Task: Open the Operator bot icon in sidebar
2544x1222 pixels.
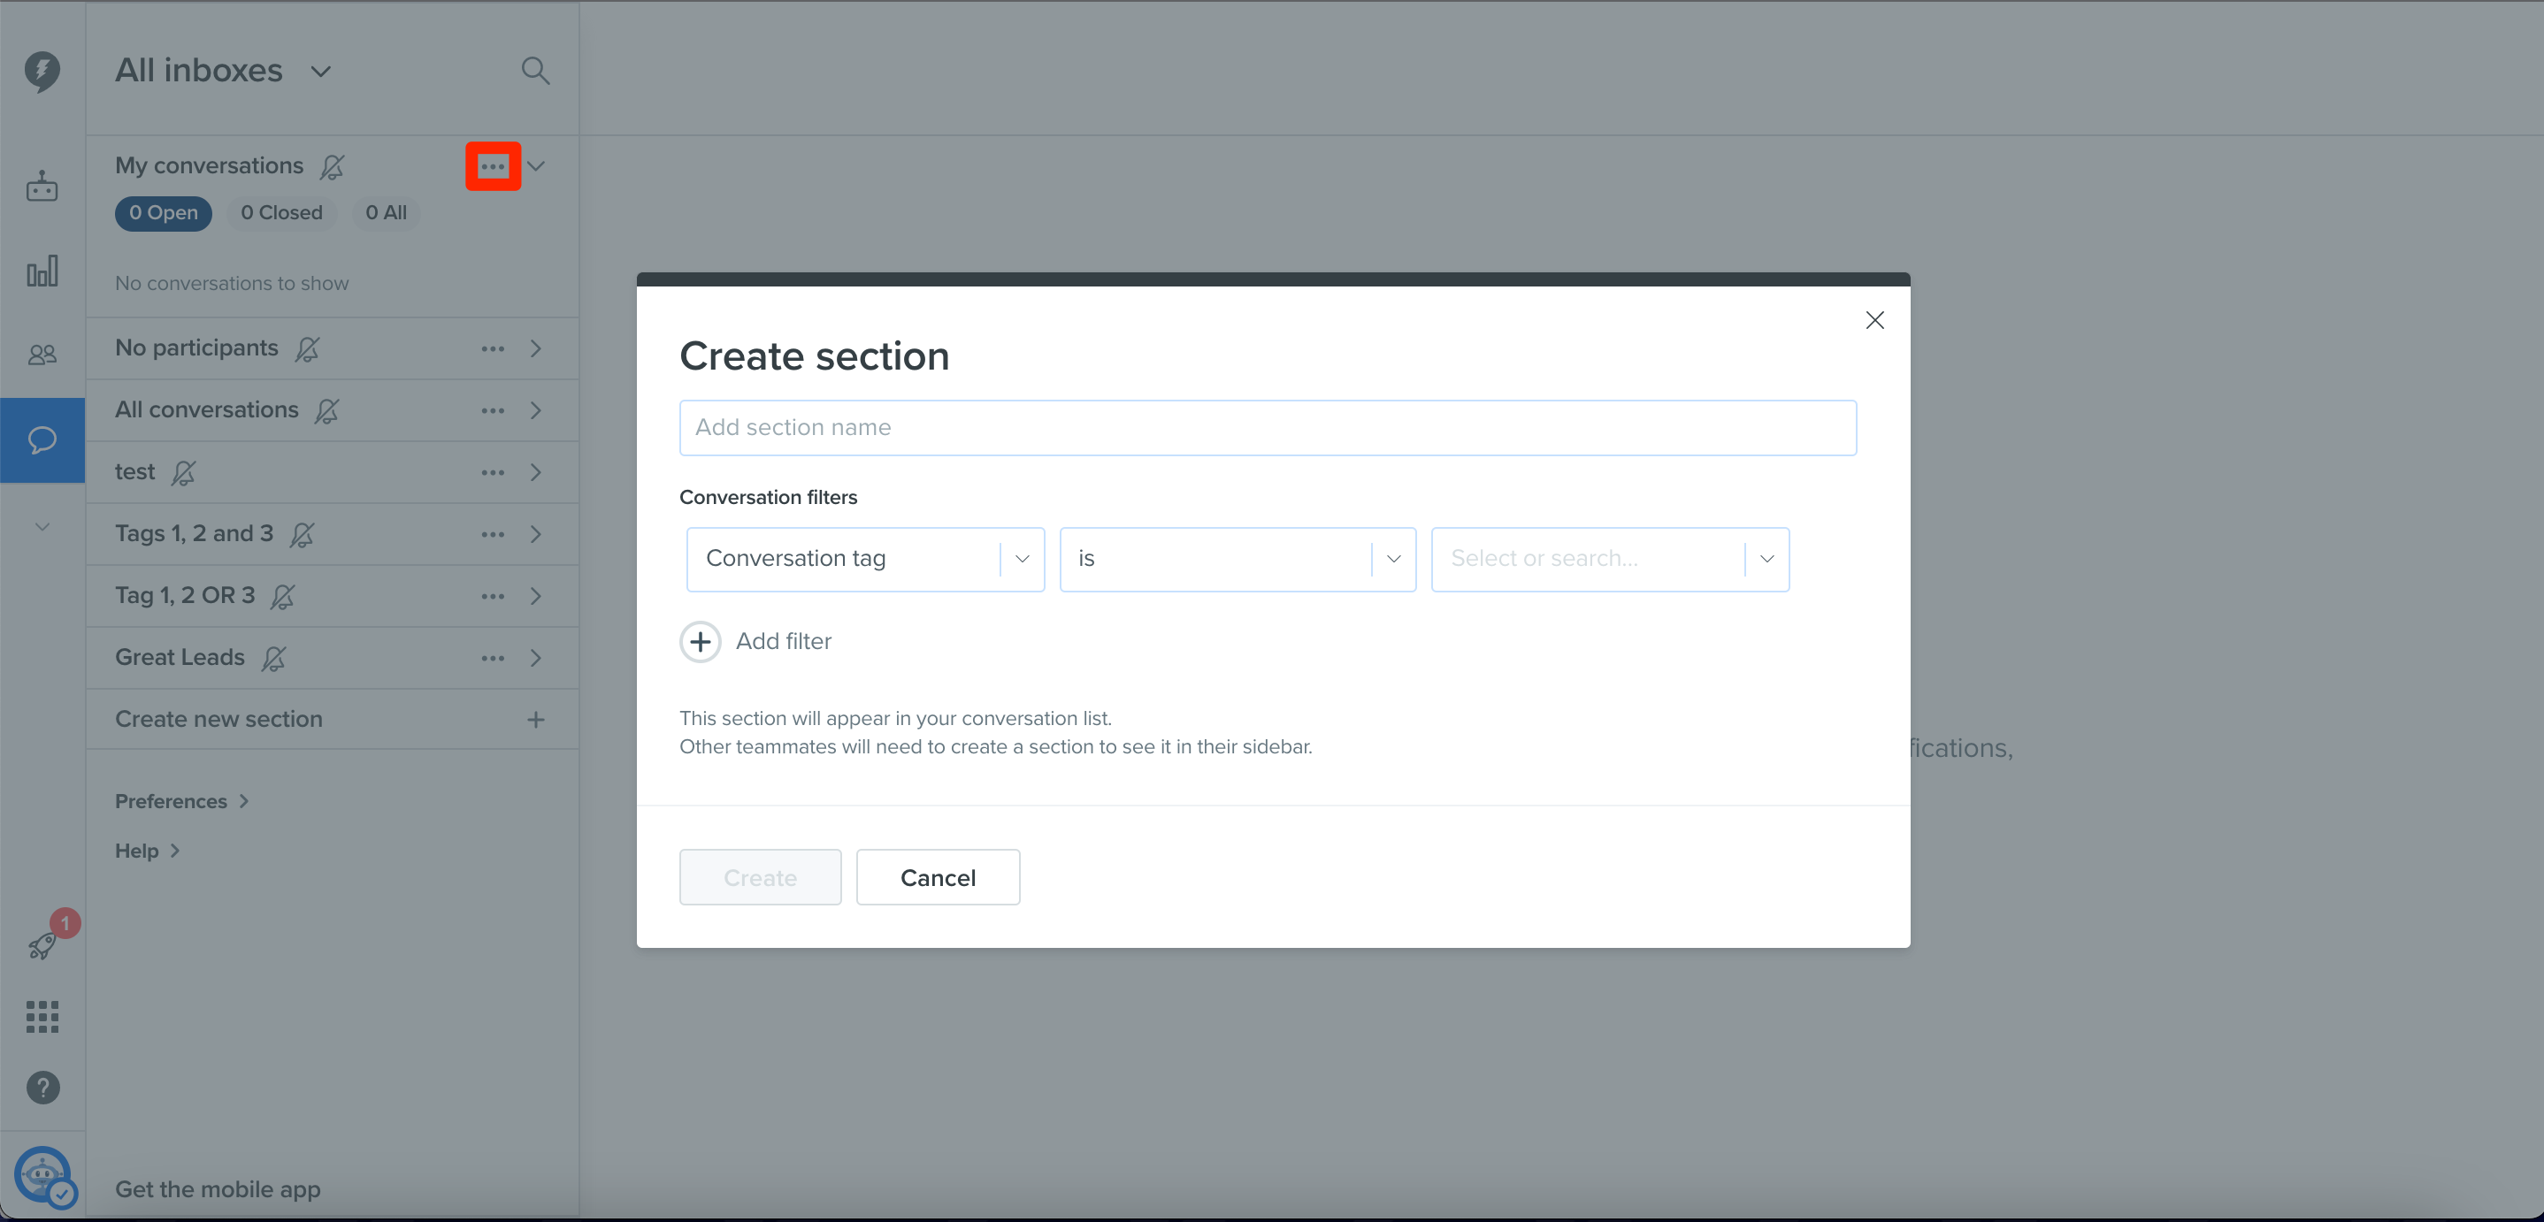Action: (42, 186)
